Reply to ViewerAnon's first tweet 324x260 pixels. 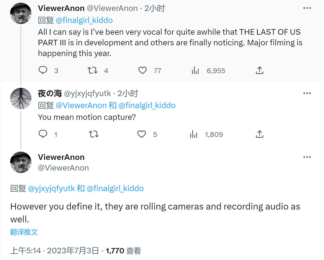pos(43,70)
